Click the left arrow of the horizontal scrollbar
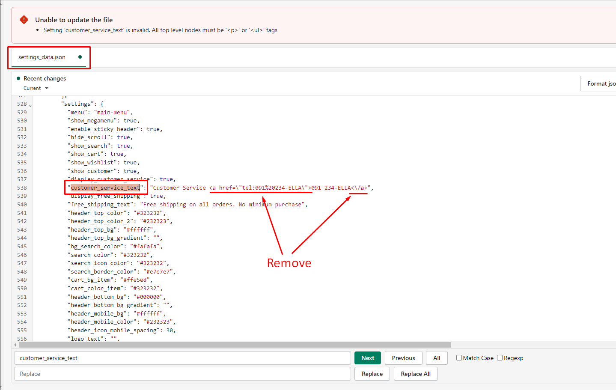 15,345
